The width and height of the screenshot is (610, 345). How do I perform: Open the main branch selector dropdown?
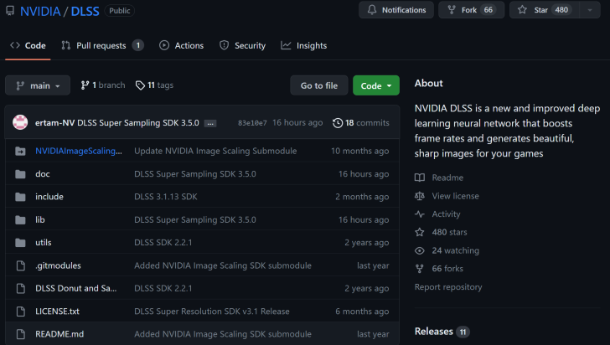[x=38, y=85]
